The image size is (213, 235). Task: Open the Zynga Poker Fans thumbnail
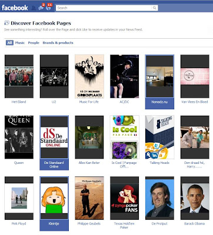pos(125,198)
